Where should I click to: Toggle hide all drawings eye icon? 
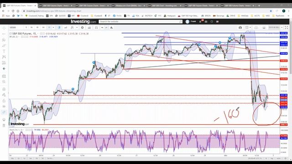[4, 106]
